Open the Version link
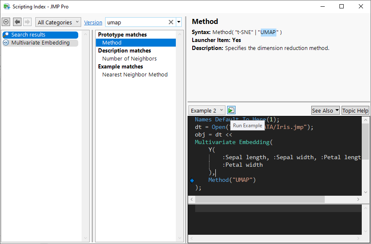 [93, 23]
